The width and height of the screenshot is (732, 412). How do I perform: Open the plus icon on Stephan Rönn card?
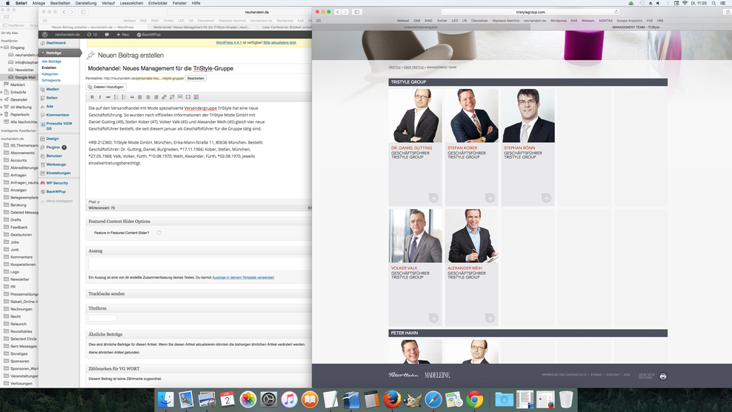pyautogui.click(x=546, y=198)
